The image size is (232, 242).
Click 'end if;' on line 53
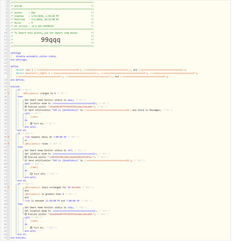point(22,181)
